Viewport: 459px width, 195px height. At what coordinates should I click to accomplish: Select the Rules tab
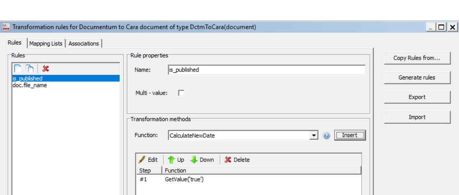(x=15, y=43)
